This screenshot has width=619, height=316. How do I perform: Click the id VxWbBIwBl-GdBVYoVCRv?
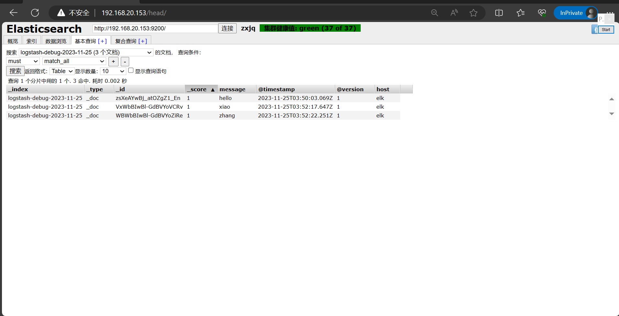click(149, 107)
